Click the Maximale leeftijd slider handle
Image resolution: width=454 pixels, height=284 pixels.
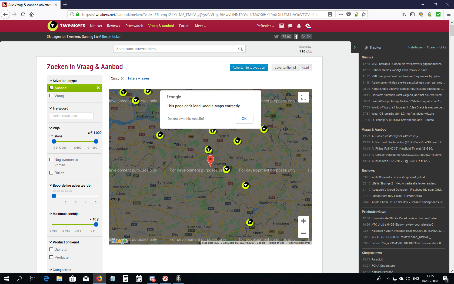pos(96,224)
